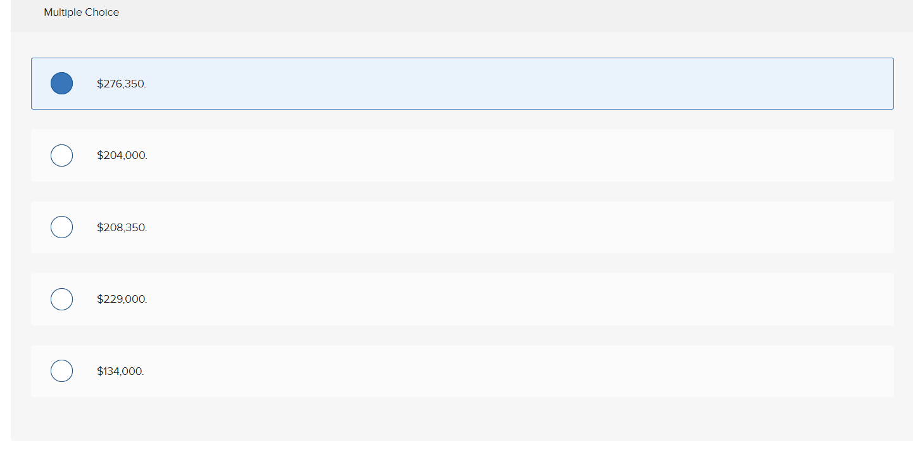
Task: Select the $229,000 radio button
Action: coord(61,298)
